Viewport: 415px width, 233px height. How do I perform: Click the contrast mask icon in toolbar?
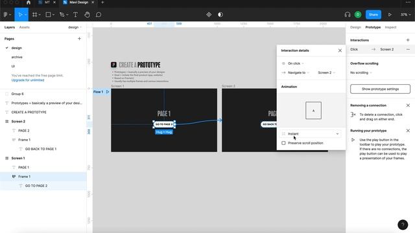coord(220,14)
